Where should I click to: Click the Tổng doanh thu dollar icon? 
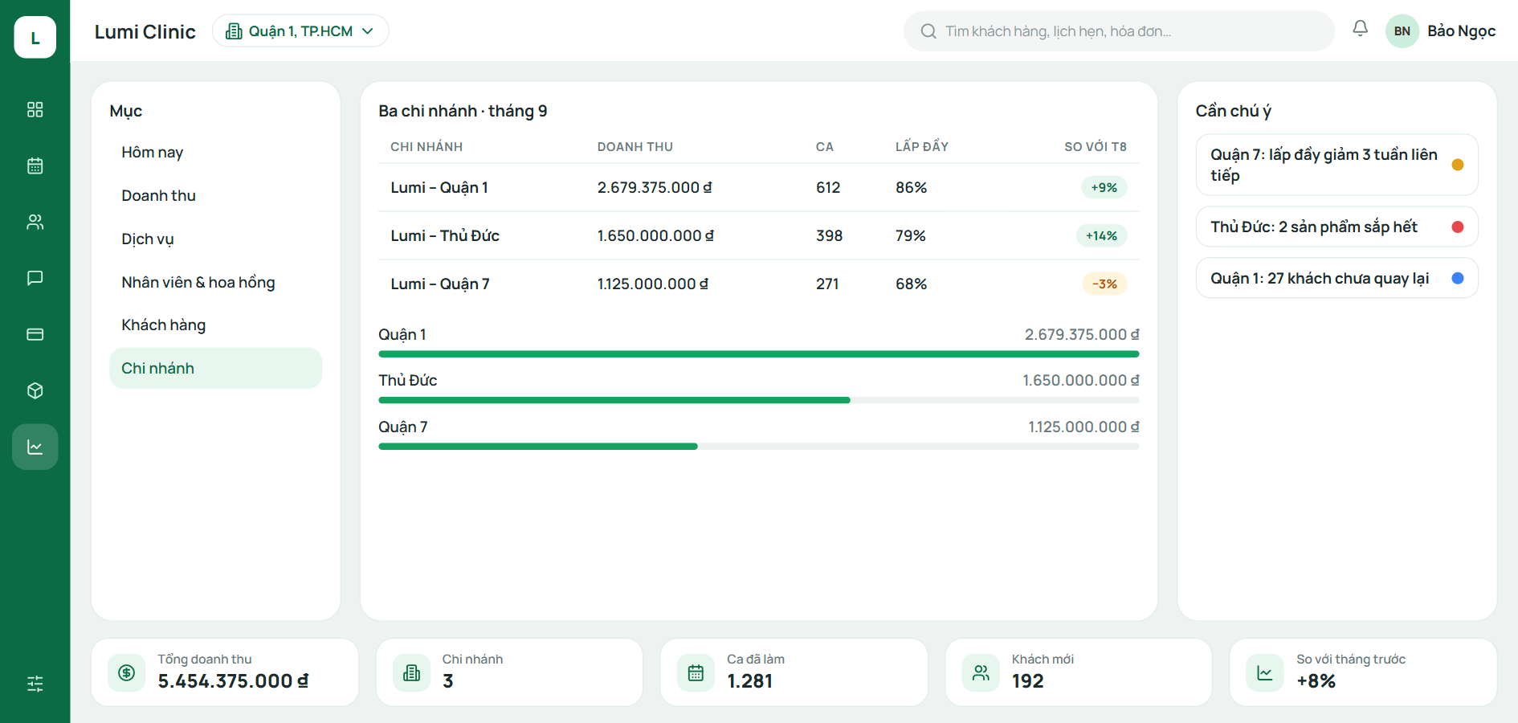point(127,672)
